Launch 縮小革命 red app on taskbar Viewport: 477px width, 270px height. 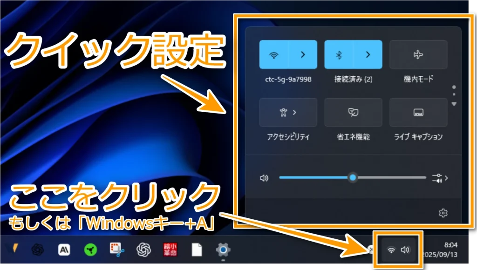pyautogui.click(x=170, y=250)
